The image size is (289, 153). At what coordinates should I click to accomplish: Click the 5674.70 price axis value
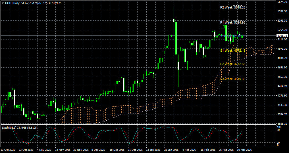tap(282, 2)
